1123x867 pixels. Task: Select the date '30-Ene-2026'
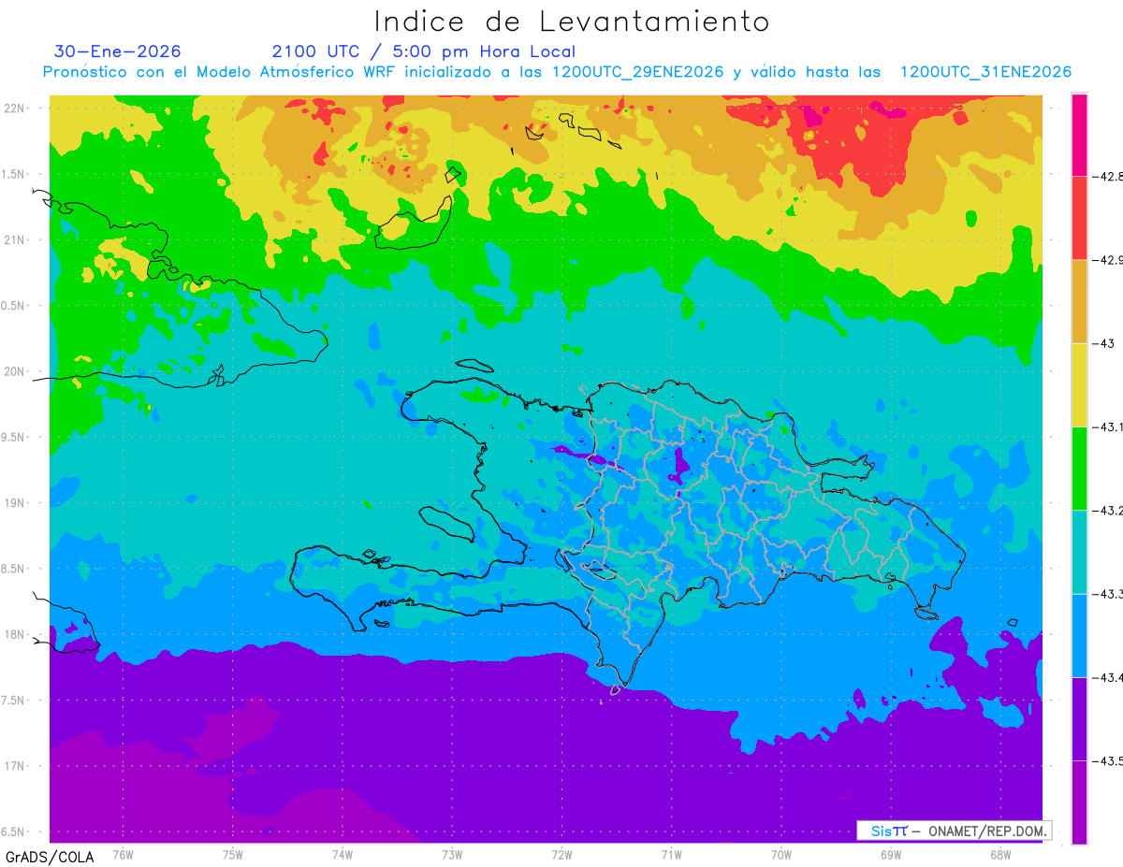[118, 51]
